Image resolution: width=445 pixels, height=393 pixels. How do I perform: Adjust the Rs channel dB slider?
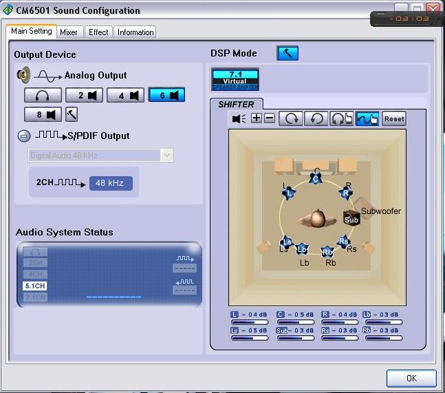click(340, 338)
